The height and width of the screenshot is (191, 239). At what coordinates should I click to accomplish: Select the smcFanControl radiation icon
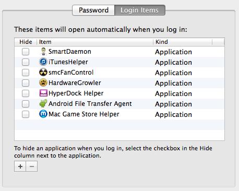click(x=43, y=73)
